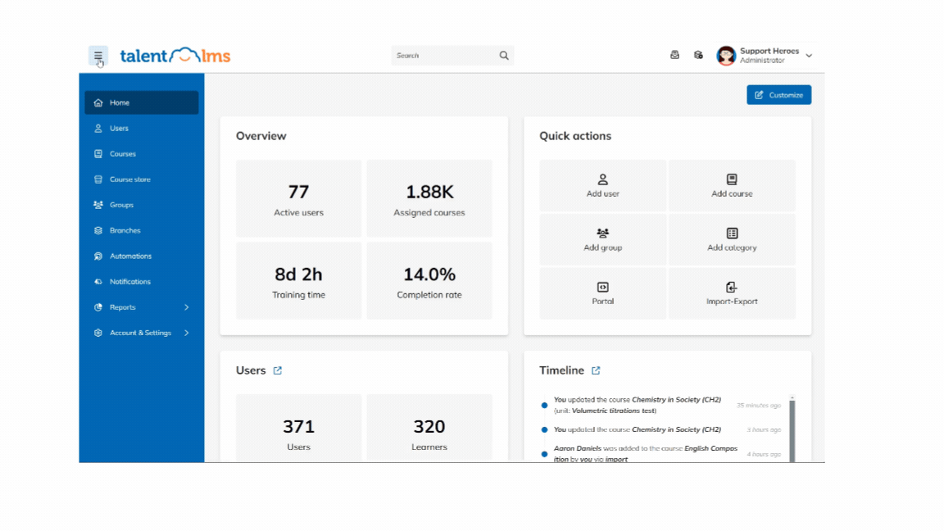
Task: Click the Account & Settings gear icon
Action: pyautogui.click(x=98, y=333)
